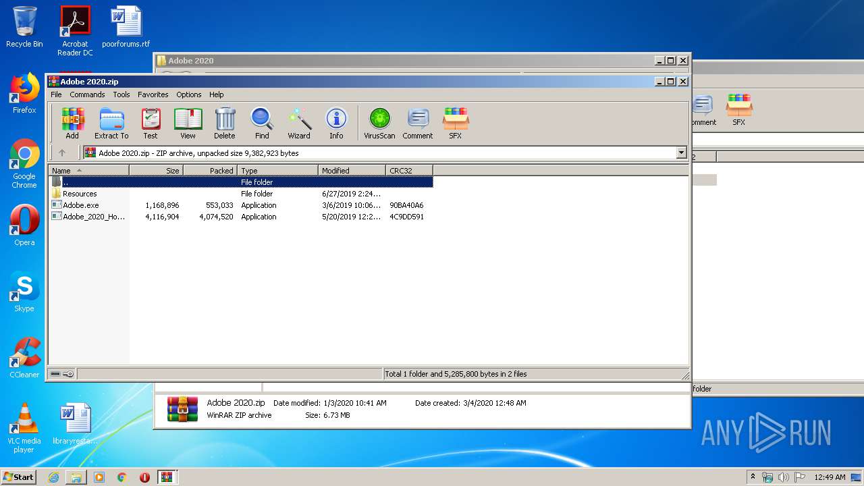Launch CCleaner desktop shortcut
Screen dimensions: 864x486
(x=24, y=358)
